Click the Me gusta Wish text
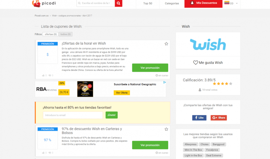The width and height of the screenshot is (270, 159). (211, 62)
